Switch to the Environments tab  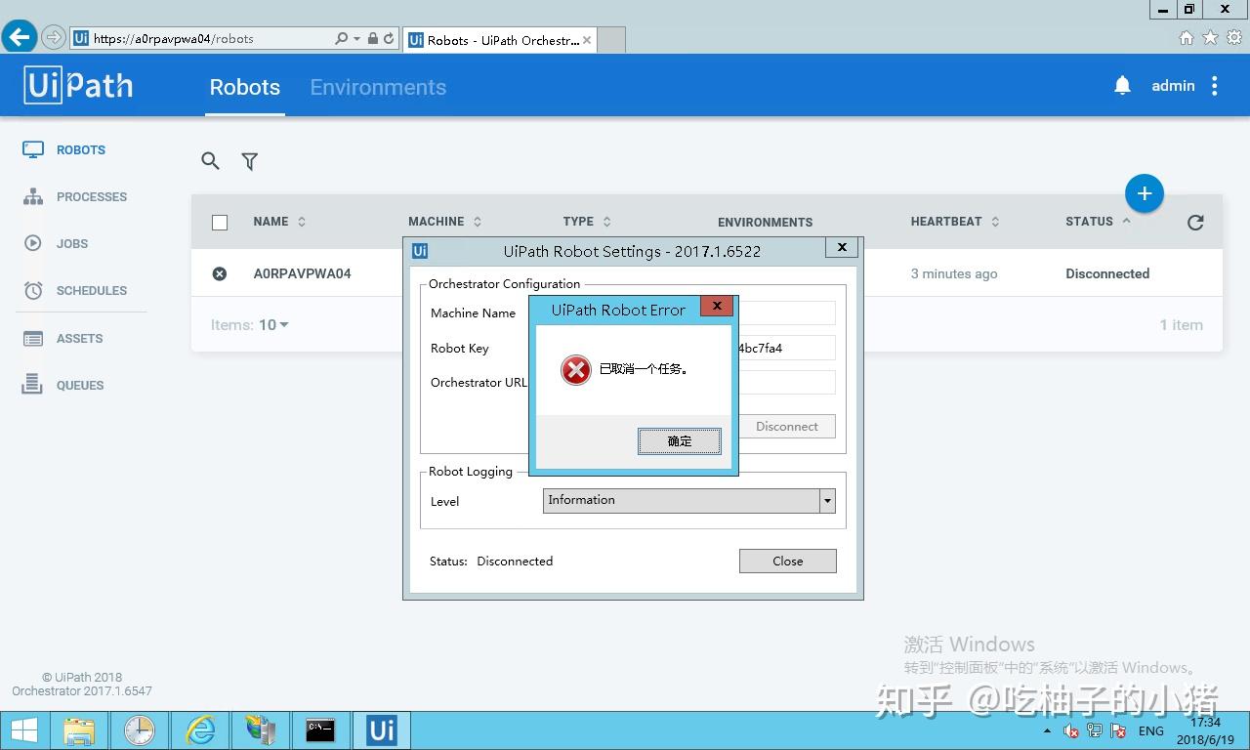point(378,87)
